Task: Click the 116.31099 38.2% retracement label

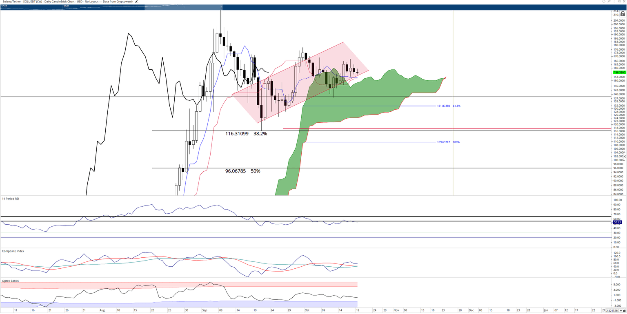Action: (x=246, y=134)
